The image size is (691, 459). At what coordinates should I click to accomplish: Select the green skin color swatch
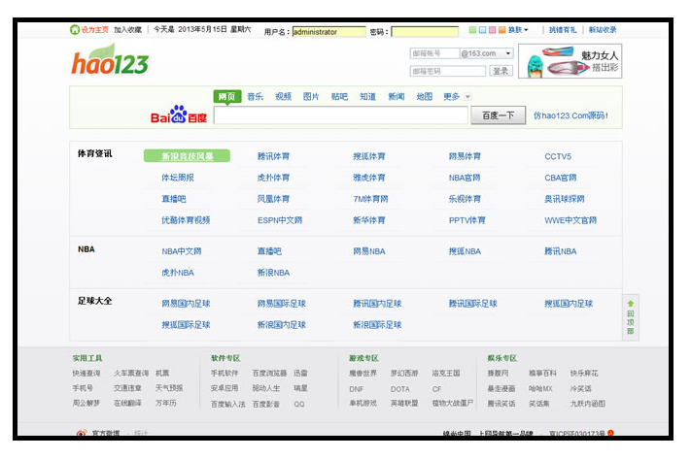pyautogui.click(x=472, y=29)
